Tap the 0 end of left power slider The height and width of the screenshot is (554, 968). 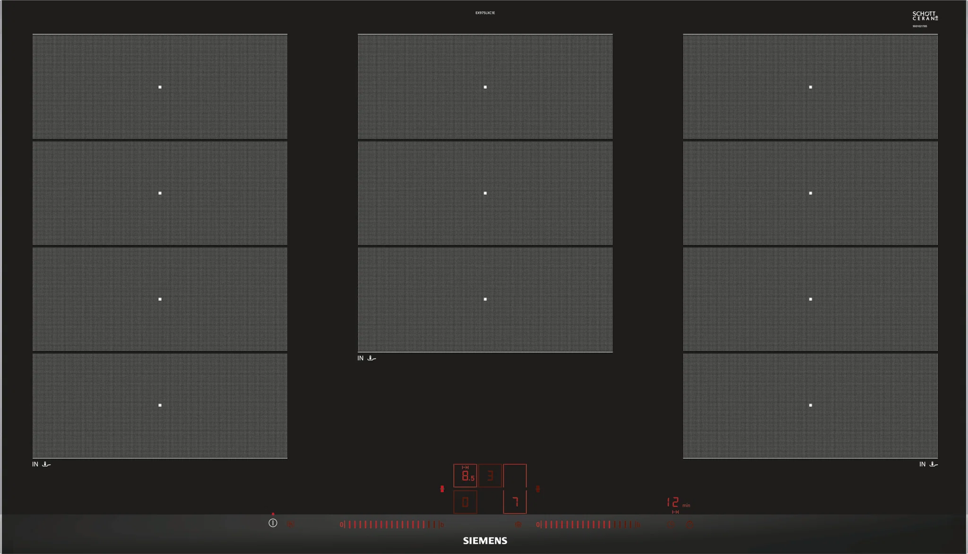(341, 524)
